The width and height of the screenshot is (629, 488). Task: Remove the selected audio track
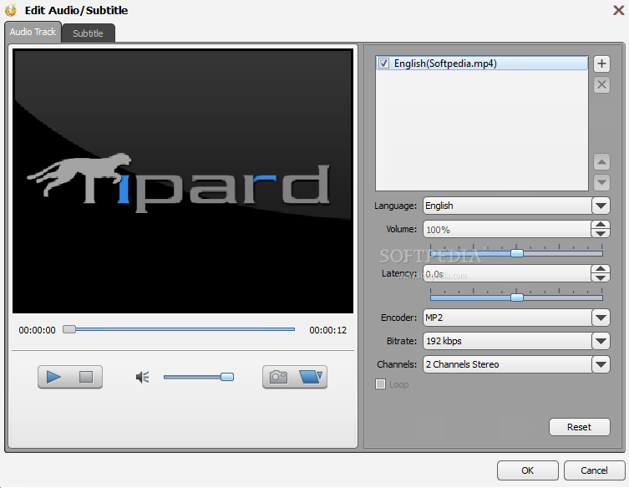[x=601, y=84]
